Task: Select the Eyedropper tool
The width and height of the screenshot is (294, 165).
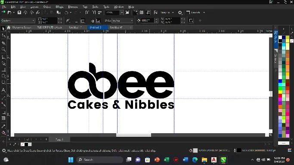Action: 3,126
